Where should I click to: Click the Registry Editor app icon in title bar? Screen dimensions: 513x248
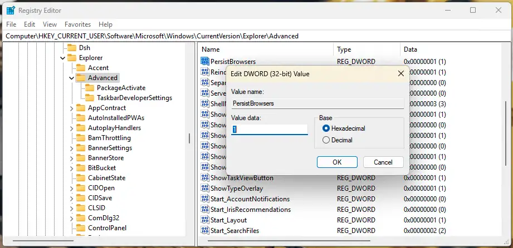click(11, 11)
